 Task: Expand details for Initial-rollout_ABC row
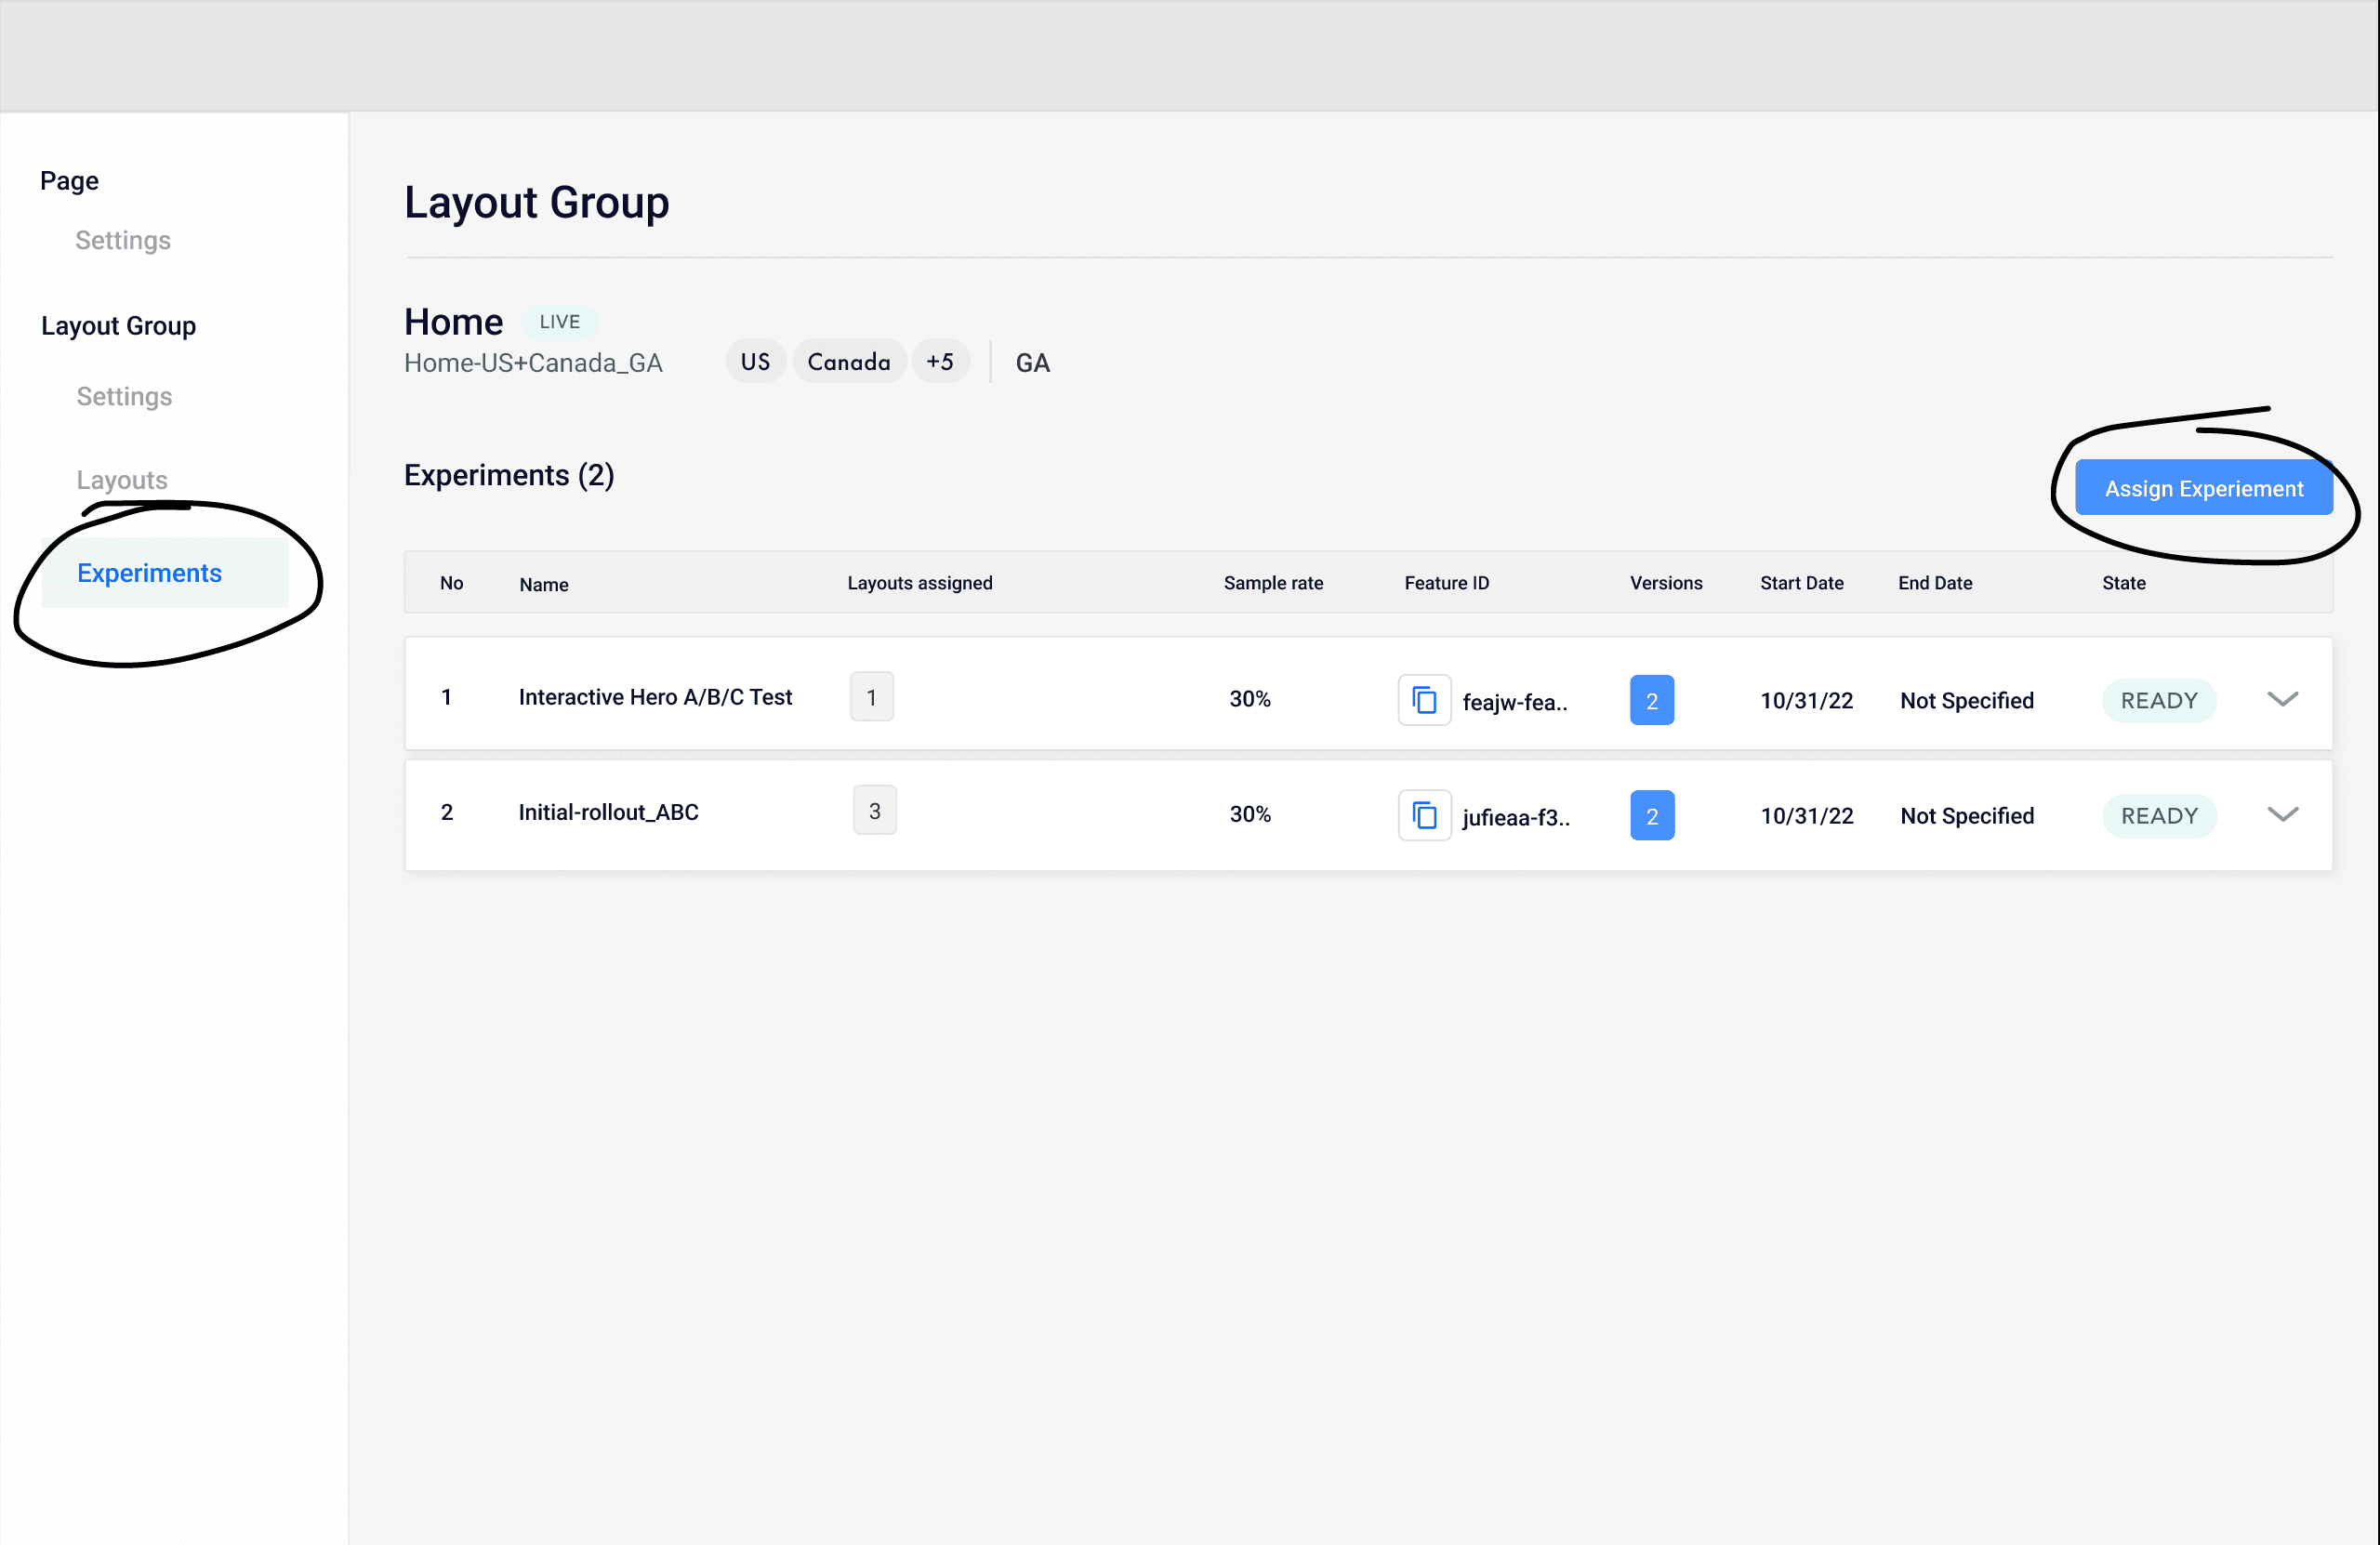click(x=2283, y=815)
